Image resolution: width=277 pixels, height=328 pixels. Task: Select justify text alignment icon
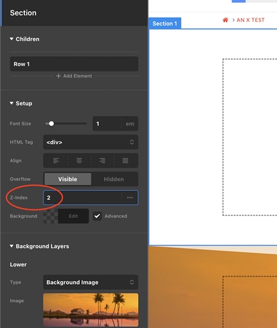point(125,161)
